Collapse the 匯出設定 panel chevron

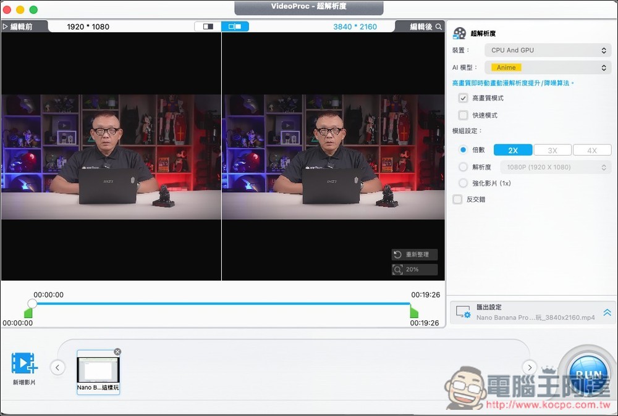(606, 312)
